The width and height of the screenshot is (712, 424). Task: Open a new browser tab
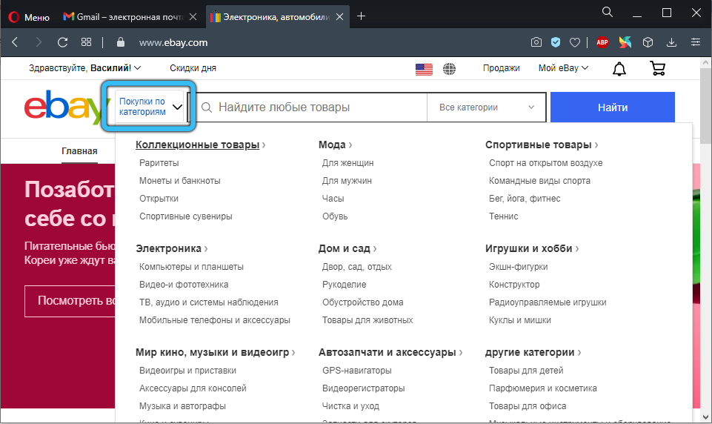[362, 16]
